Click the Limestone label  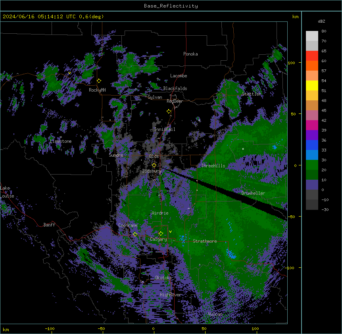(x=61, y=141)
